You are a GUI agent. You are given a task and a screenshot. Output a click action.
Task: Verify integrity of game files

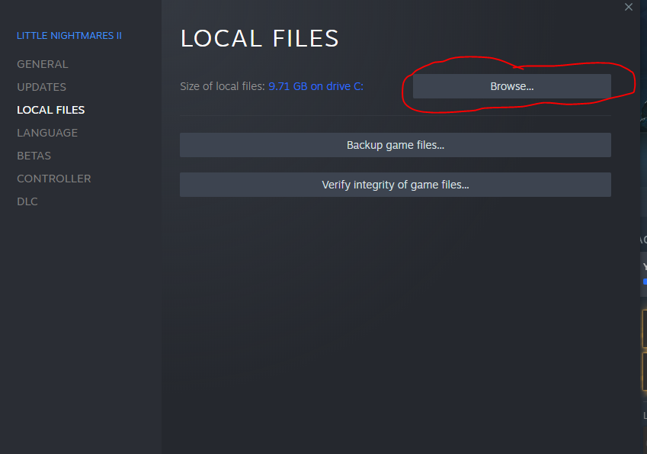coord(395,185)
